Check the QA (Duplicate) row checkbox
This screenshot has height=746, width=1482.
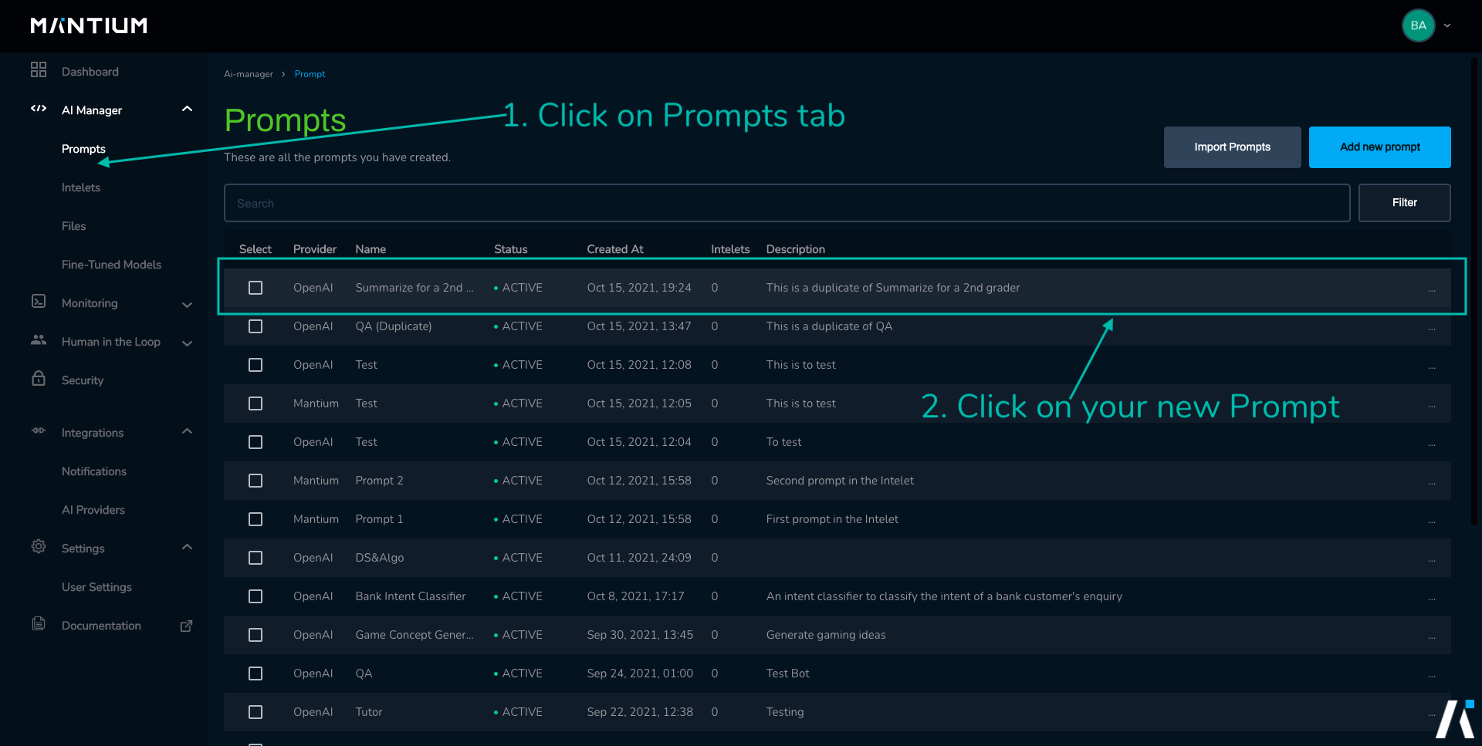click(x=255, y=326)
